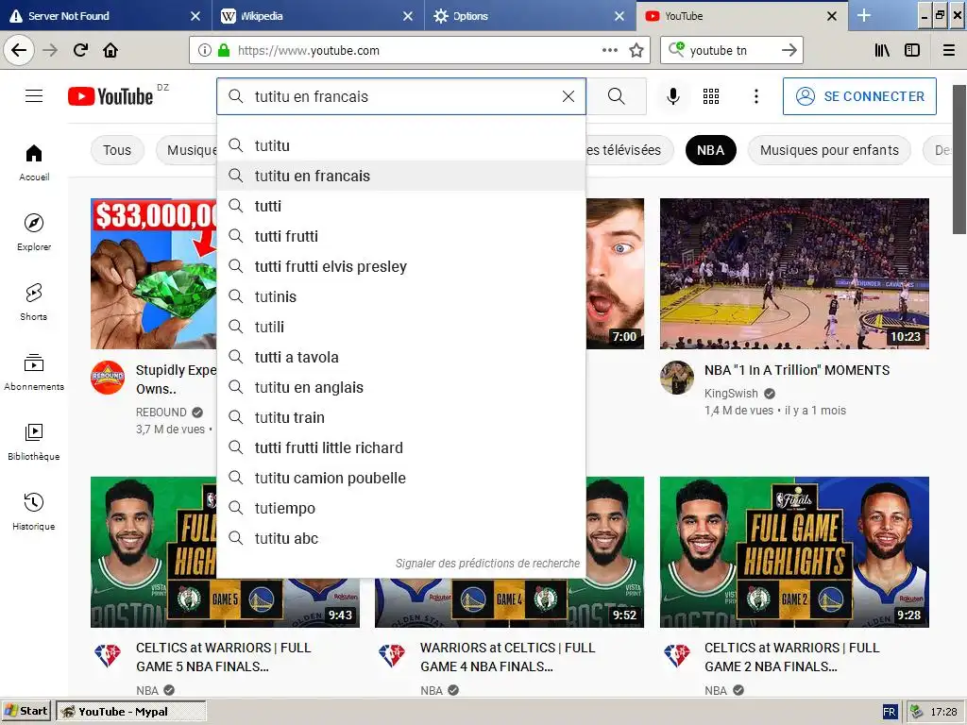Click the browser home icon

tap(110, 50)
